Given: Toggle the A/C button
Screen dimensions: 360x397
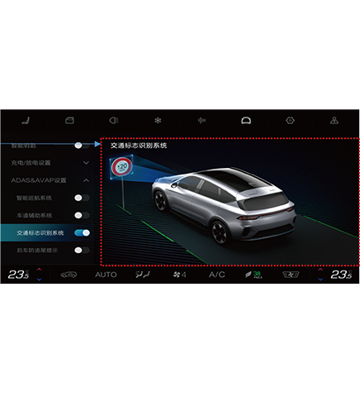Looking at the screenshot, I should coord(217,275).
